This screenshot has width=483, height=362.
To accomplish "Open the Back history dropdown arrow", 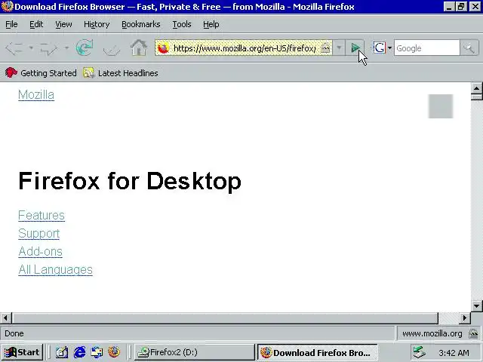I will point(31,48).
